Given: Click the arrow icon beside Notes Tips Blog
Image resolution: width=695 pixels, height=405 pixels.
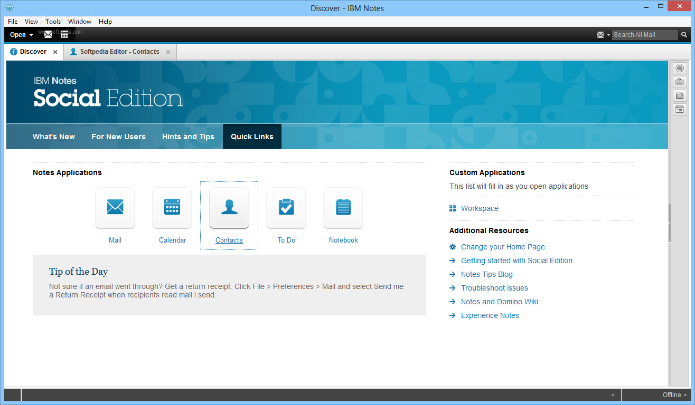Looking at the screenshot, I should pos(453,274).
